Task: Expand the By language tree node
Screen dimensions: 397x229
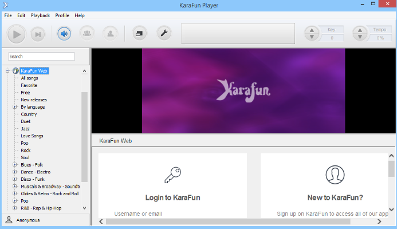Action: pyautogui.click(x=15, y=107)
